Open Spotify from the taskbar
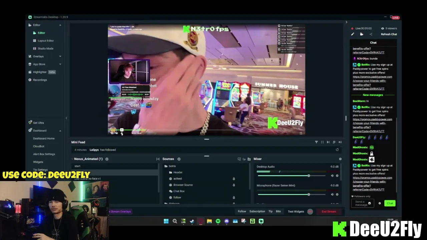The width and height of the screenshot is (427, 240). coord(218,221)
